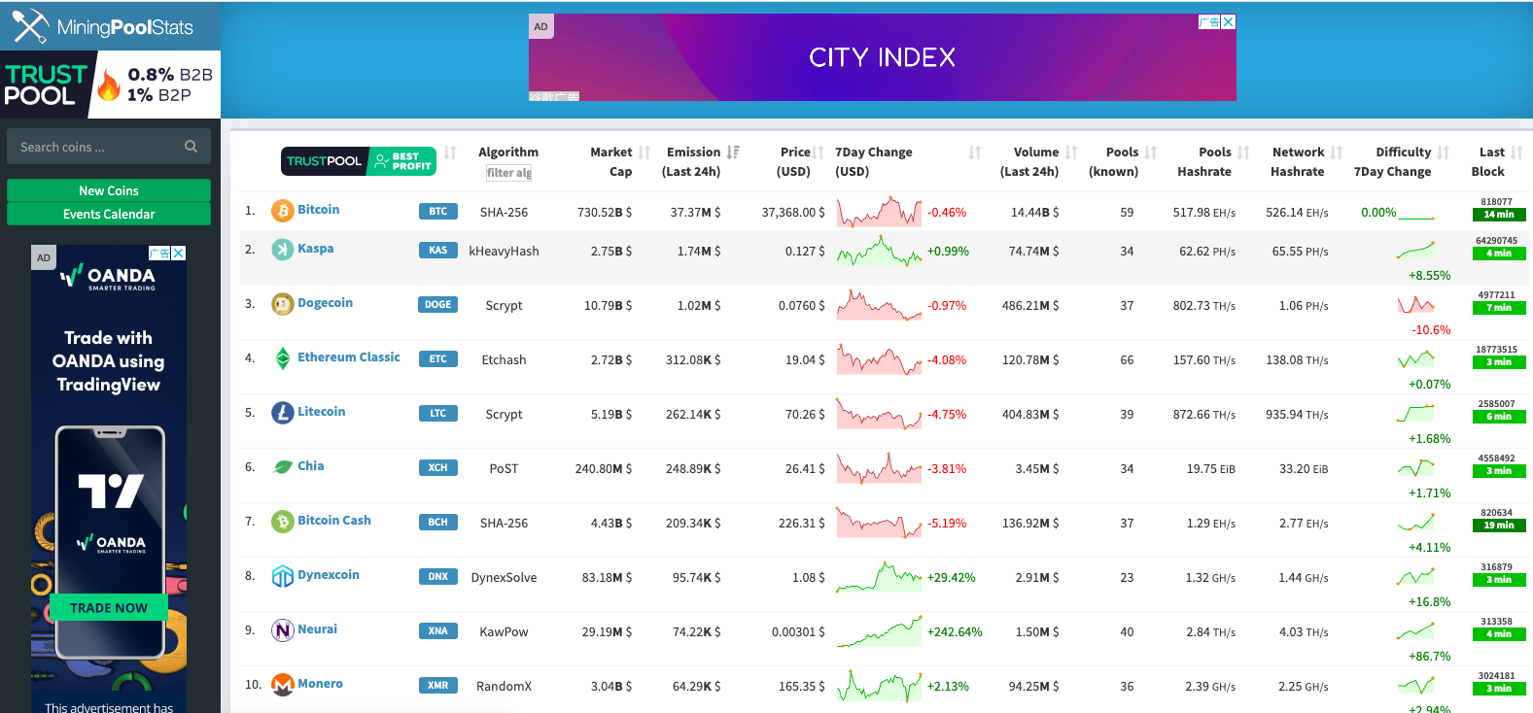1533x713 pixels.
Task: Open the DNX ticker badge
Action: pos(437,576)
